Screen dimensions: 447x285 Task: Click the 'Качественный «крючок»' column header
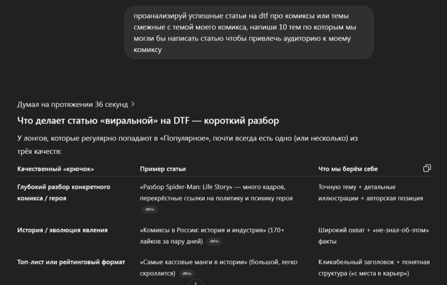(56, 169)
